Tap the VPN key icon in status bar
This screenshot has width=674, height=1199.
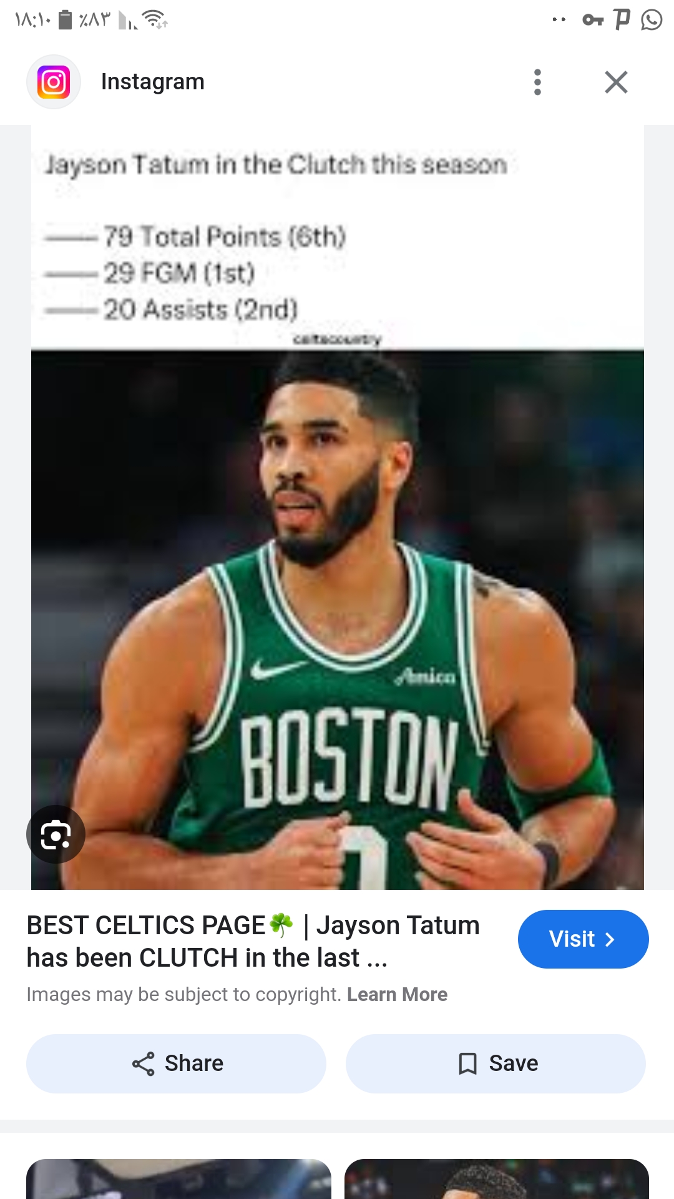[x=593, y=20]
